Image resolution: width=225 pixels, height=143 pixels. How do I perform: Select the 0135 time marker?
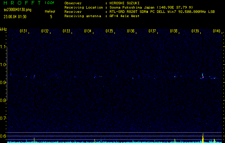(109, 31)
